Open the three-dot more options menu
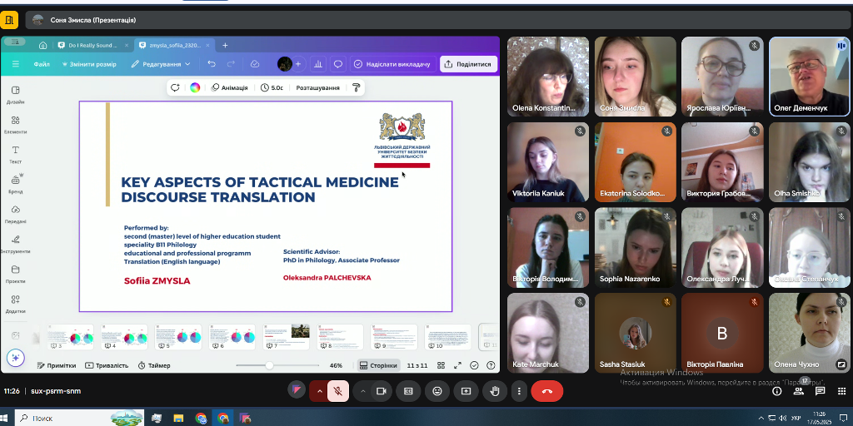Image resolution: width=853 pixels, height=426 pixels. [x=520, y=390]
